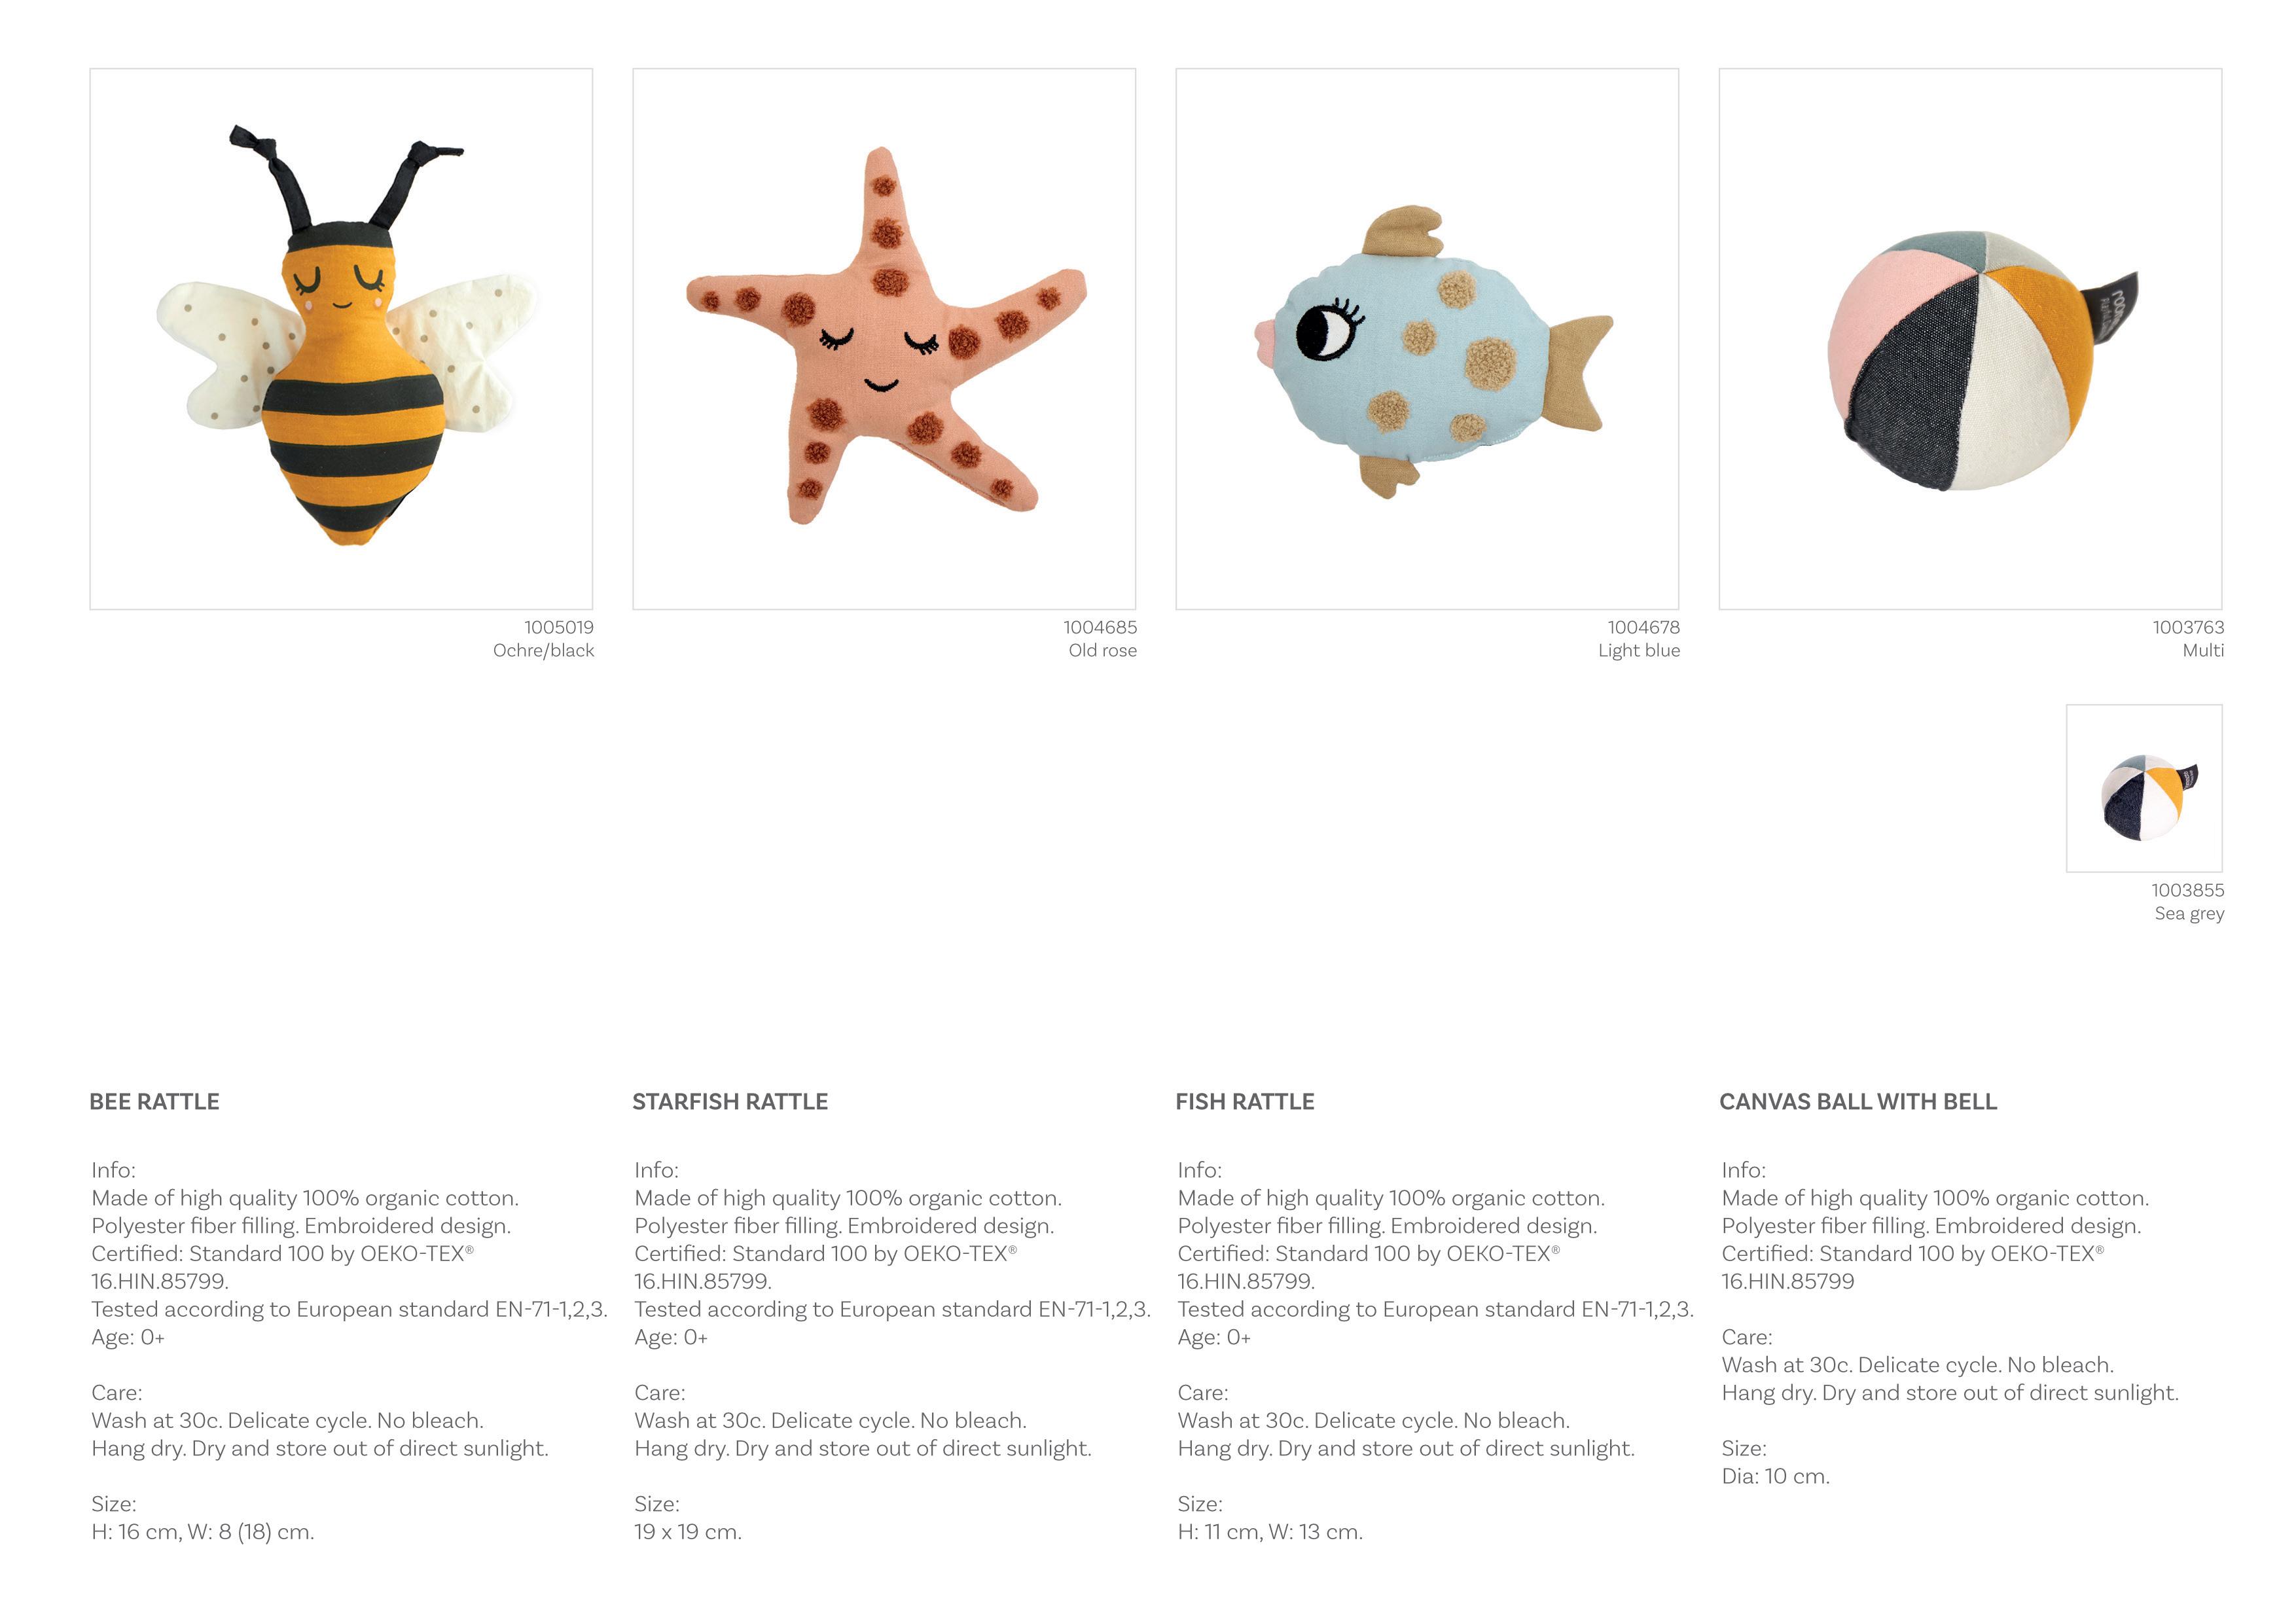Select the starfish rattle product image

[x=884, y=339]
